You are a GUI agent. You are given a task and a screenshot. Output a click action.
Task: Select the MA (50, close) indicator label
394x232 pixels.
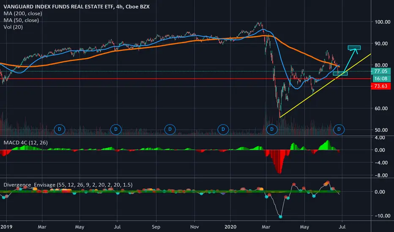click(21, 20)
